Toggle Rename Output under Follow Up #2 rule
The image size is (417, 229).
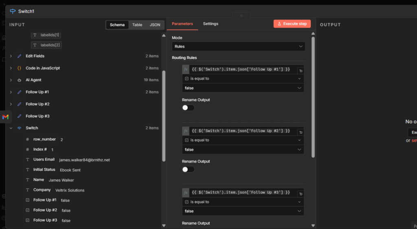point(188,169)
